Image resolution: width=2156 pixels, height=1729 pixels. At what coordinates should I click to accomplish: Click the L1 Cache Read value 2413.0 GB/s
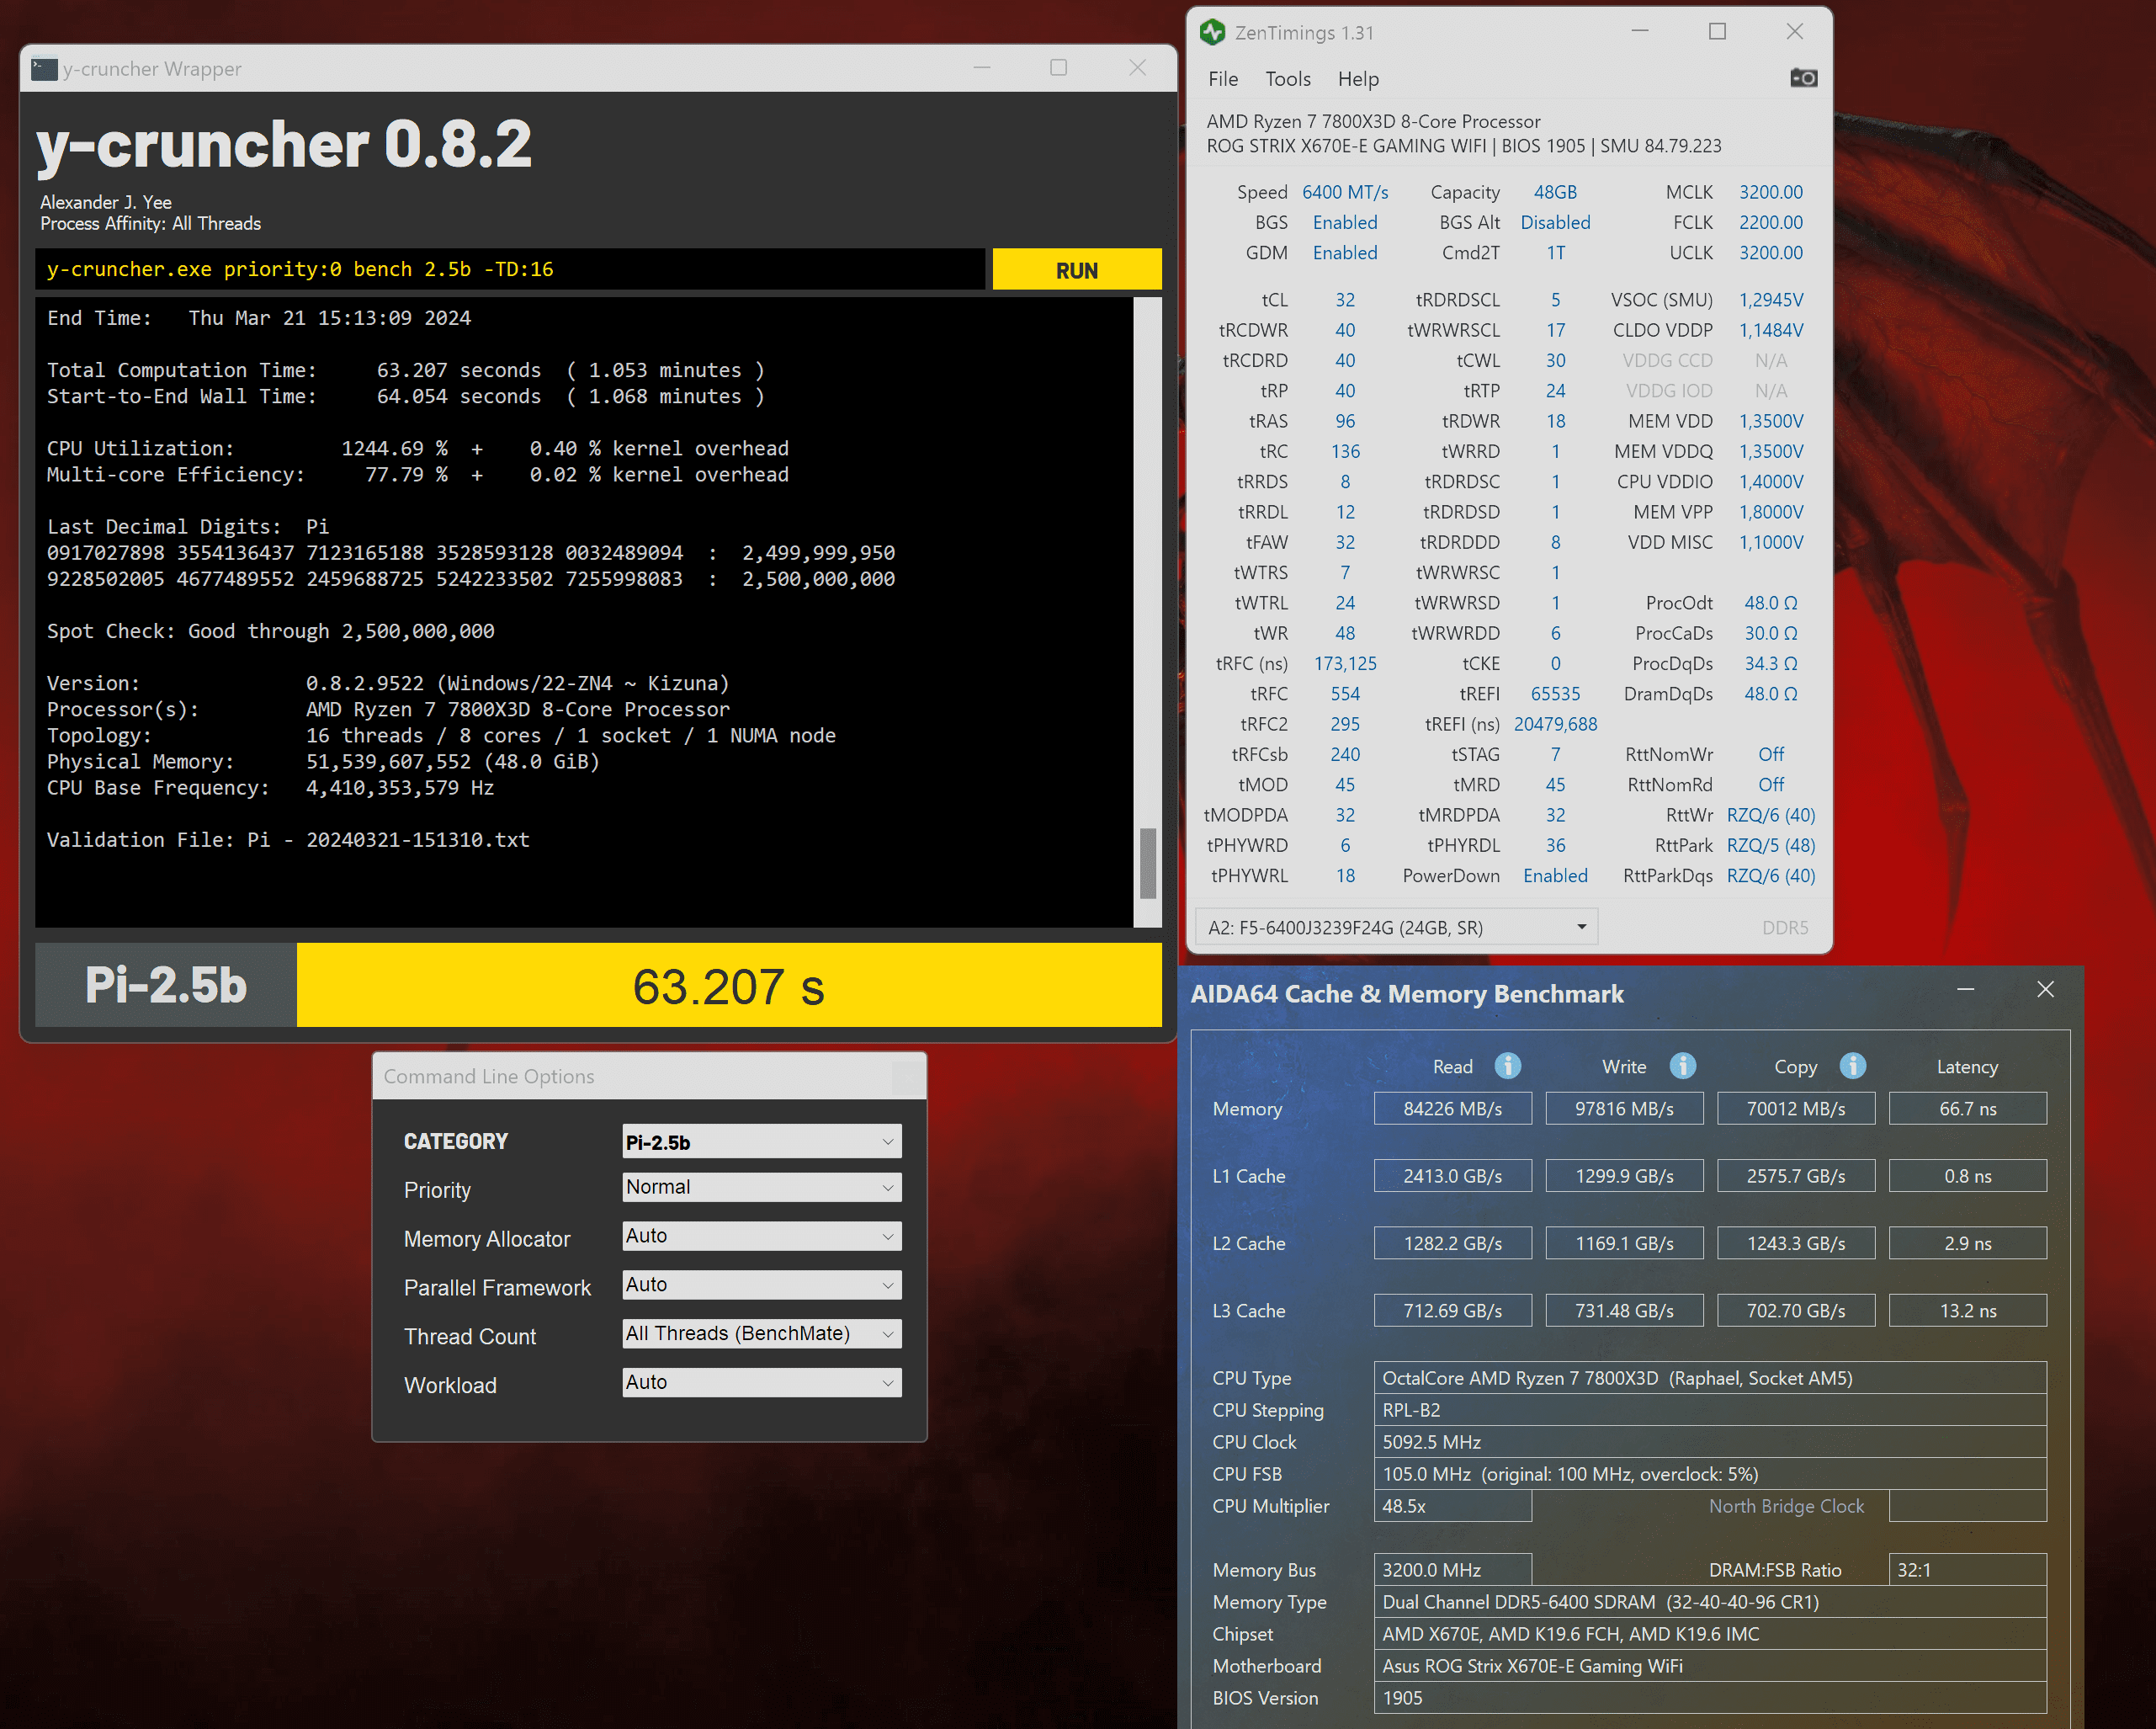click(x=1452, y=1176)
